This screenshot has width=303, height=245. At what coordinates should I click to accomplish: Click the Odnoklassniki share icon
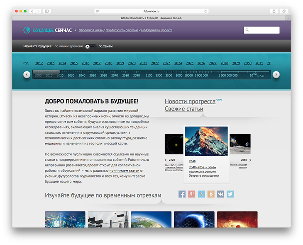tap(211, 194)
